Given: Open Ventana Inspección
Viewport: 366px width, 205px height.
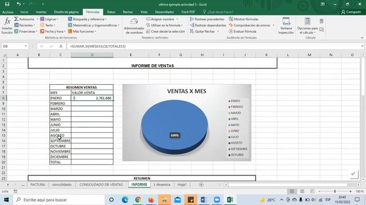Looking at the screenshot, I should pyautogui.click(x=286, y=26).
